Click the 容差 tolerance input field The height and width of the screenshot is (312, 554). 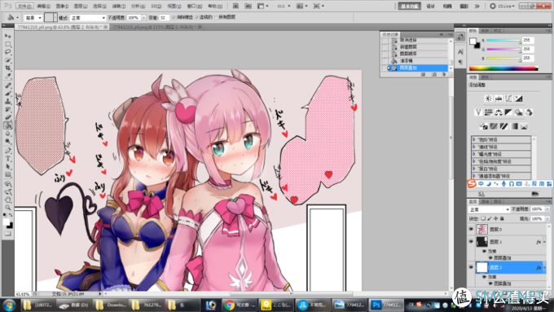164,18
